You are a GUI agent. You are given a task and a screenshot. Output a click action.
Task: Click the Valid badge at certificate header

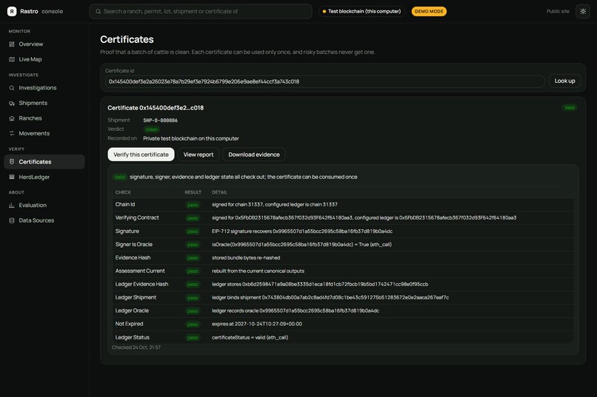[x=570, y=108]
